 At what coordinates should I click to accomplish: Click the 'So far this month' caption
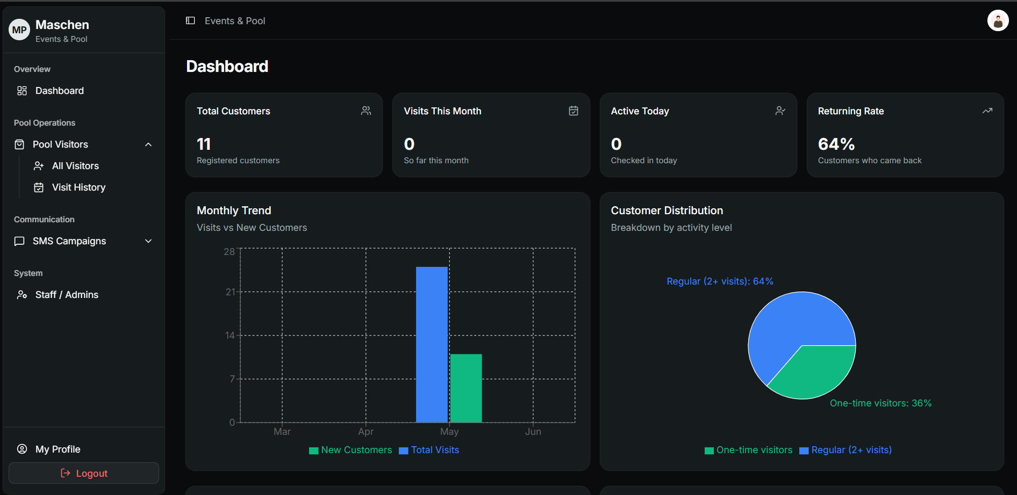pos(436,161)
